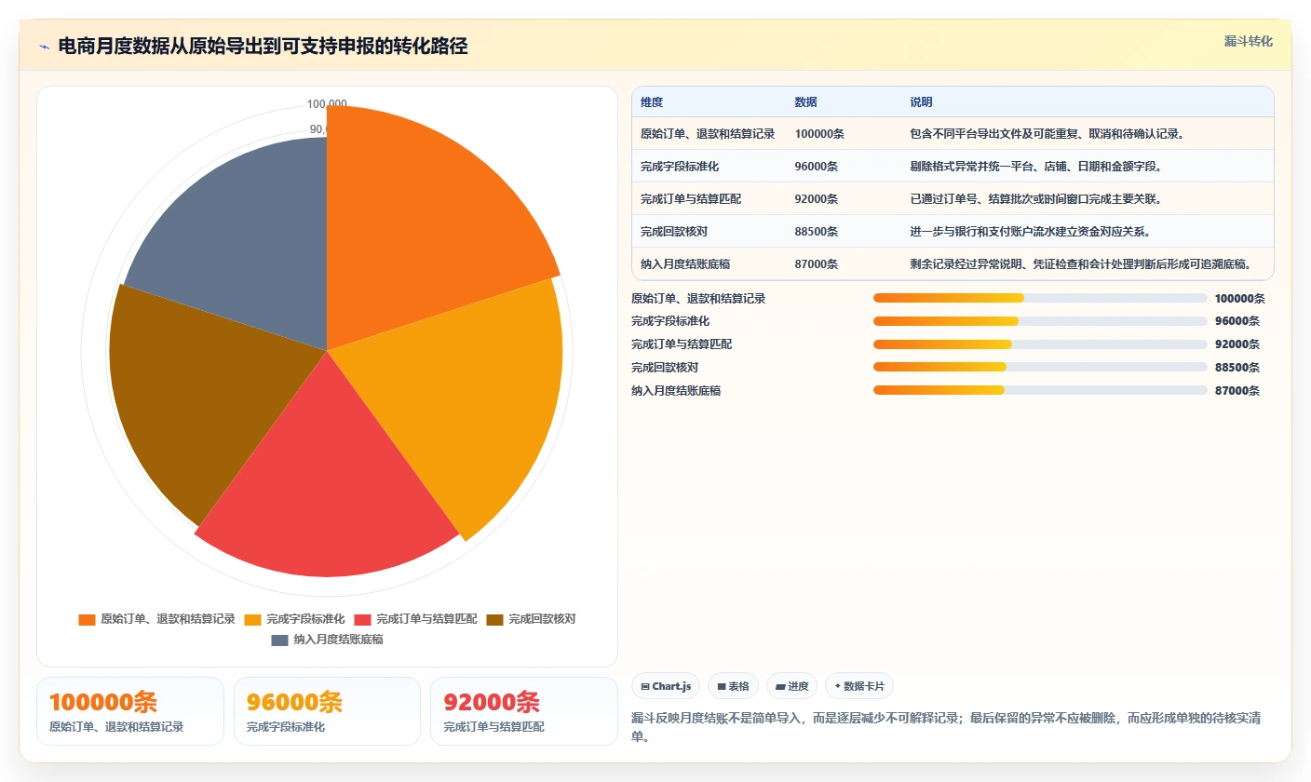This screenshot has height=782, width=1311.
Task: Click the 100000条 data card
Action: point(130,711)
